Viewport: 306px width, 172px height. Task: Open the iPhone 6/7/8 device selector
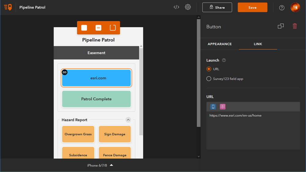[100, 165]
